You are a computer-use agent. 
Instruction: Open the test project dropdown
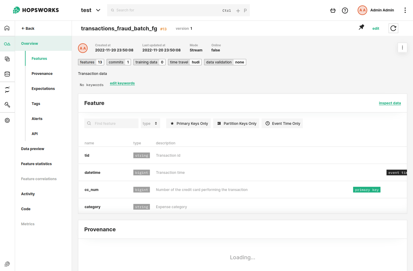[90, 10]
